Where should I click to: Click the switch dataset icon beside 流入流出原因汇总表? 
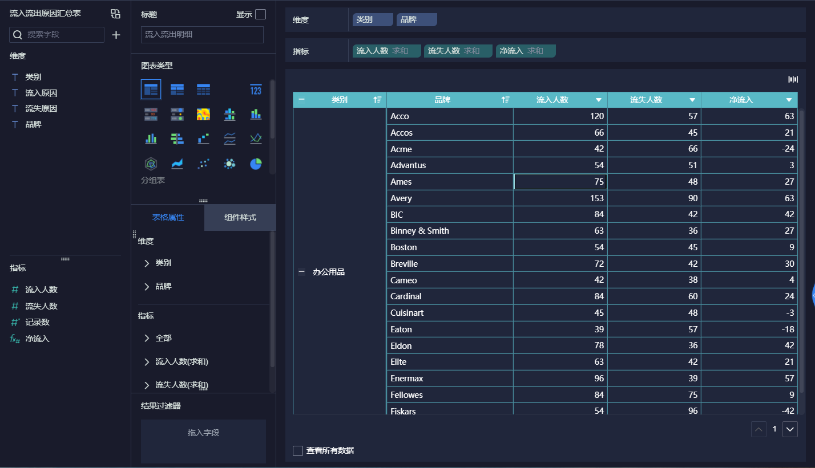(115, 14)
